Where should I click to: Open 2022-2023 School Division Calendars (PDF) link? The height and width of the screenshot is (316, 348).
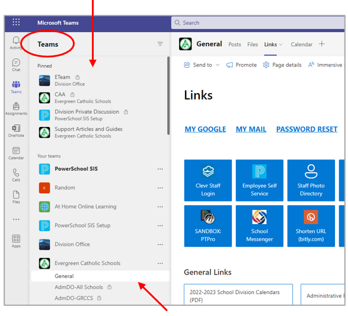pos(238,294)
